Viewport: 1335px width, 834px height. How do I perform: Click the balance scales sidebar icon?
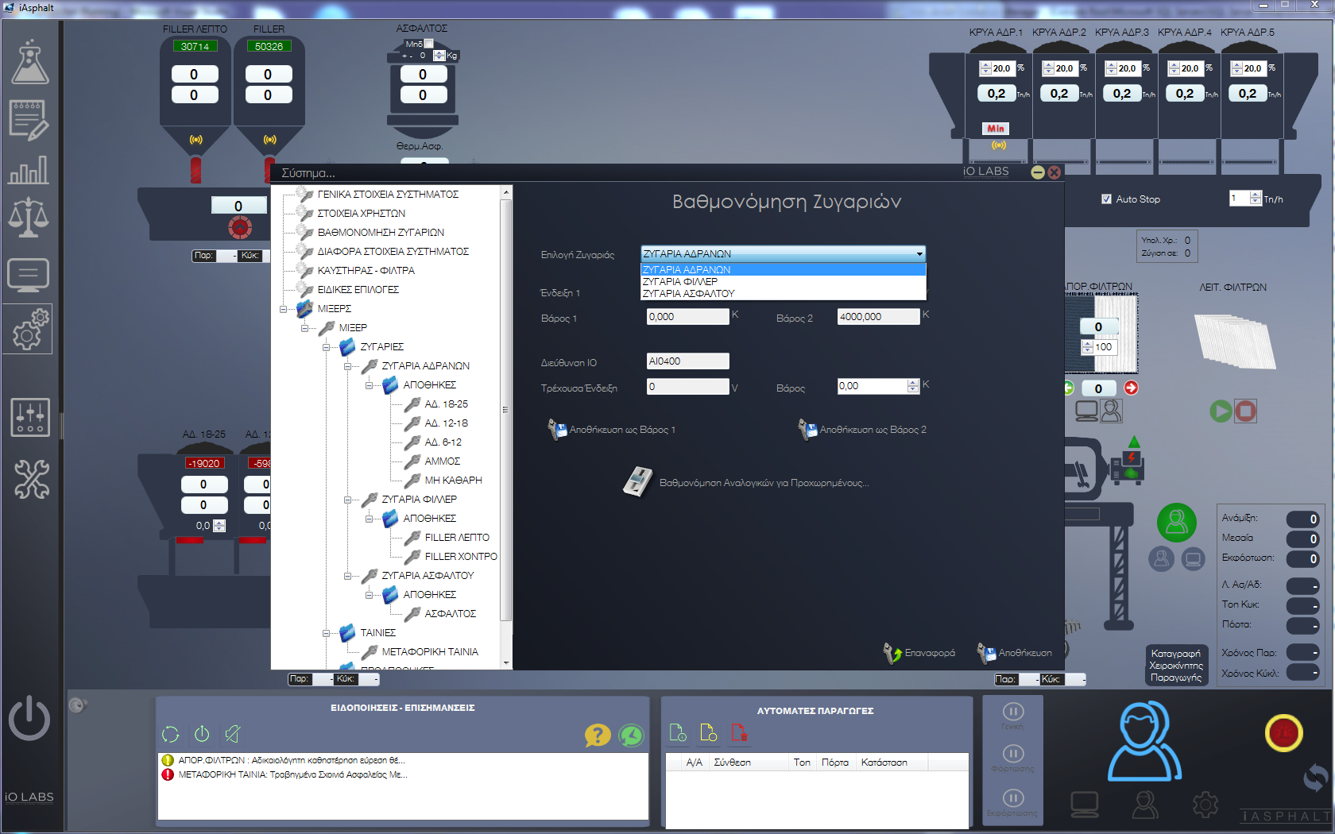29,218
